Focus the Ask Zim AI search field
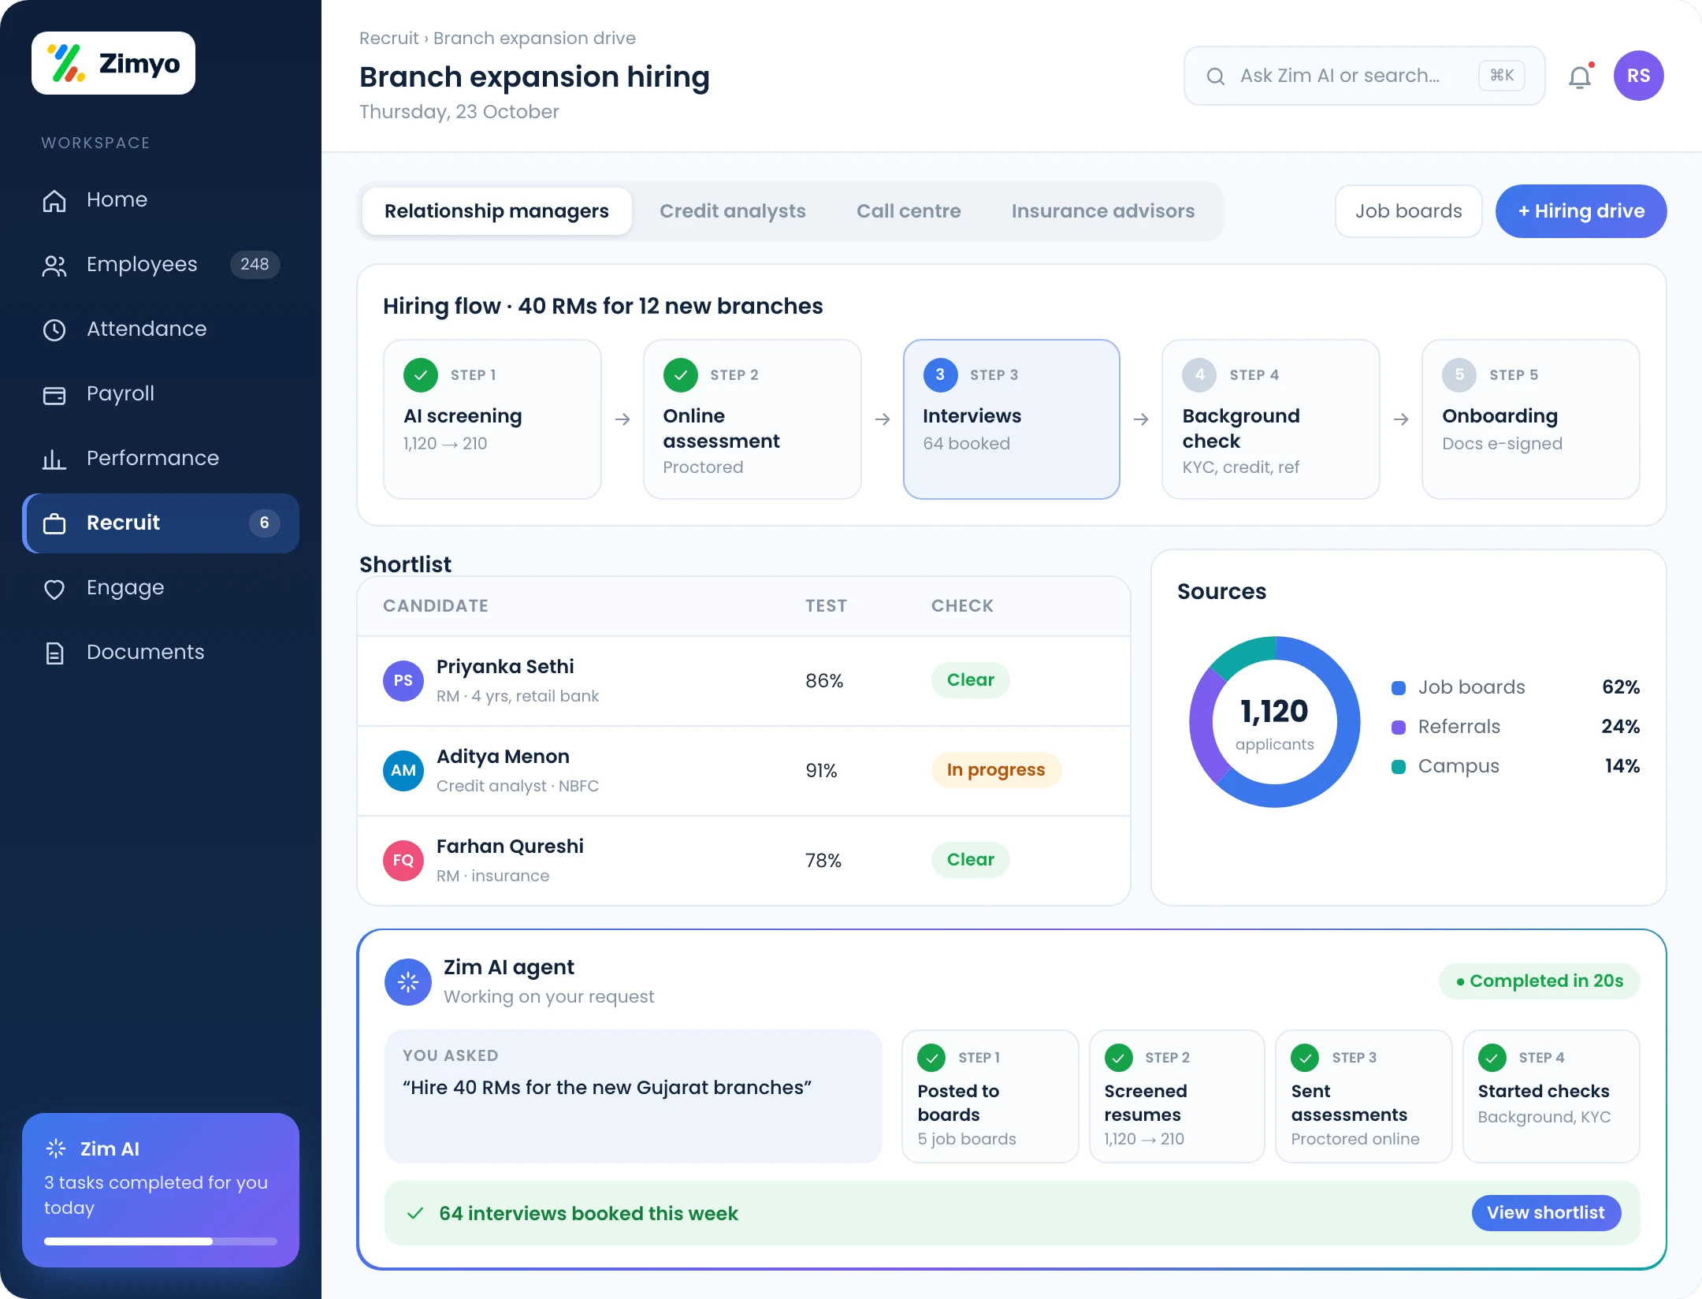1702x1299 pixels. [1364, 76]
